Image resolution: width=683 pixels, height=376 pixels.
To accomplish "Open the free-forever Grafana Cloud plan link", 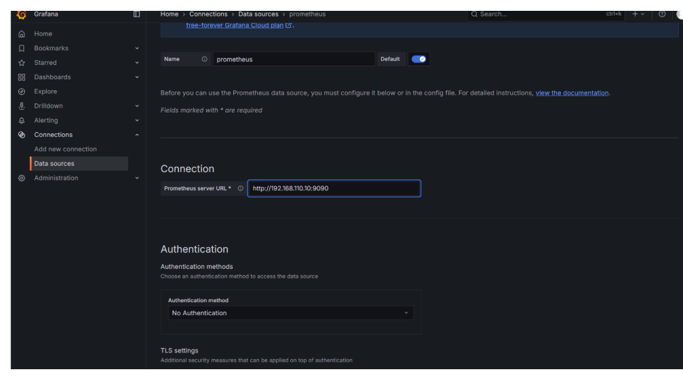I will coord(235,25).
